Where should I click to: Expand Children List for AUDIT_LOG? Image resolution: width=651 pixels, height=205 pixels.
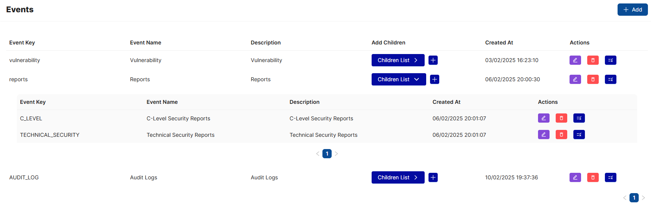tap(398, 177)
